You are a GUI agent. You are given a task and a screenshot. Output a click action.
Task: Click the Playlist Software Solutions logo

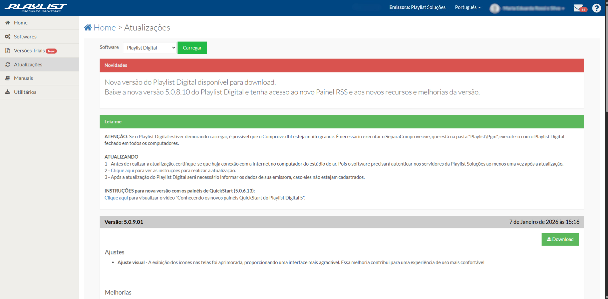pyautogui.click(x=36, y=8)
